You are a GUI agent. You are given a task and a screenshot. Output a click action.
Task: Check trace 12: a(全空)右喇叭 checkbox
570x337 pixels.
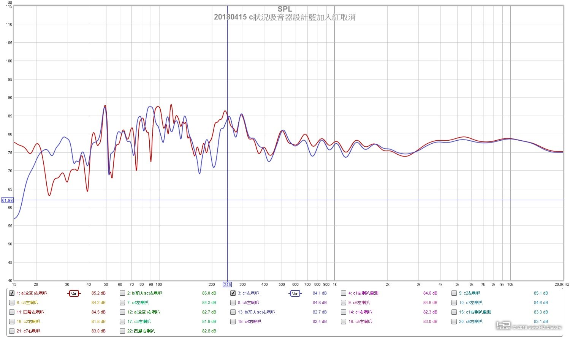pyautogui.click(x=122, y=312)
